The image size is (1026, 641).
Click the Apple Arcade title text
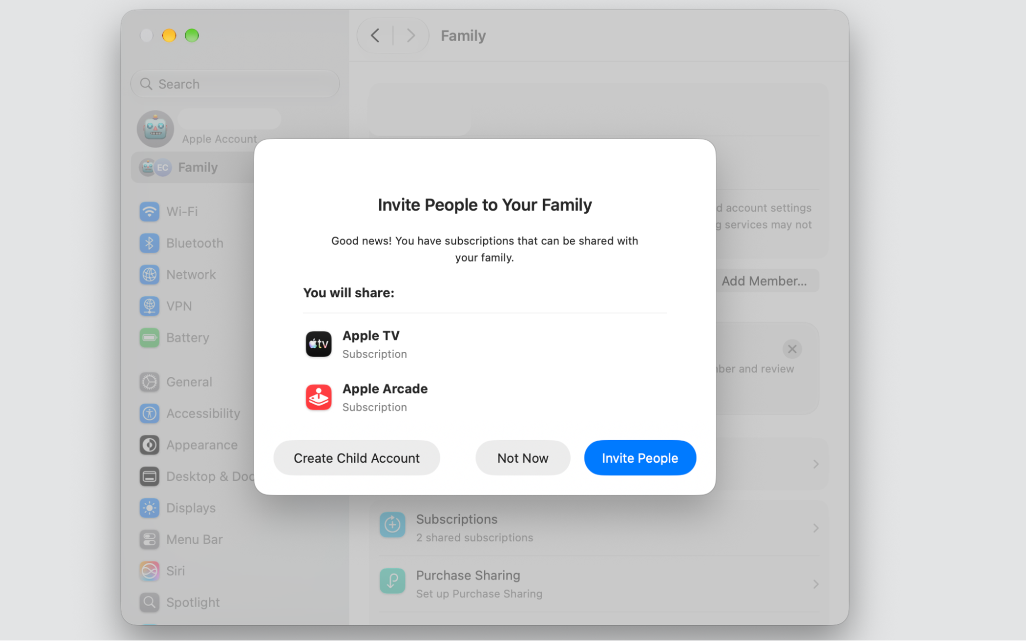point(385,389)
